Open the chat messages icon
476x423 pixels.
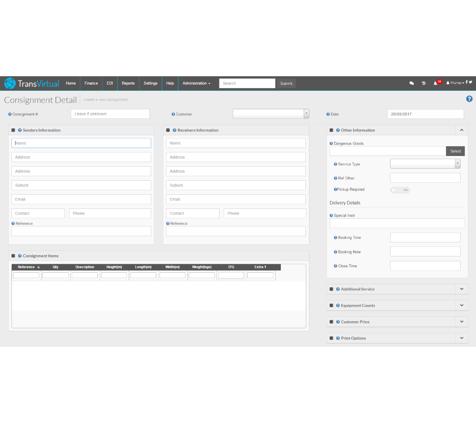pos(412,83)
